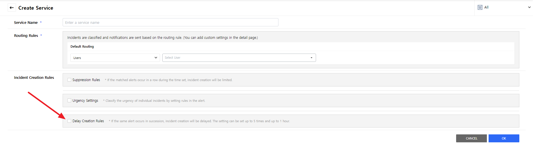Click the Urgency Settings description text
Image resolution: width=533 pixels, height=148 pixels.
click(155, 101)
